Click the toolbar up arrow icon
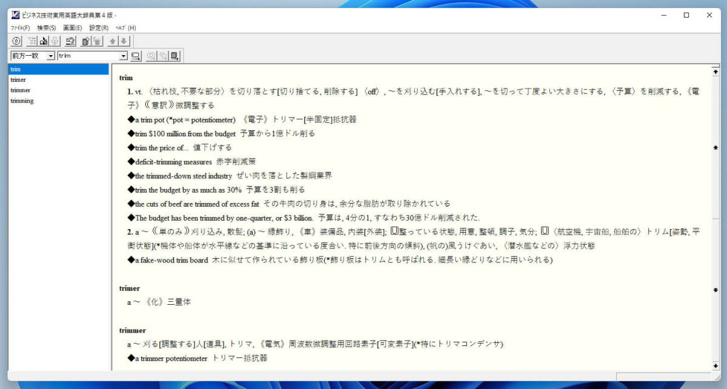The image size is (727, 389). 113,41
